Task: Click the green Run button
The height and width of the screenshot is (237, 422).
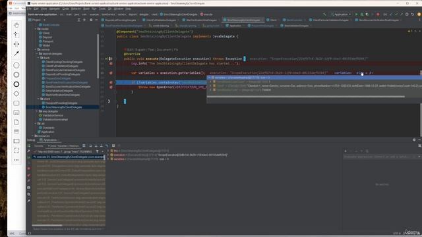Action: [x=356, y=14]
